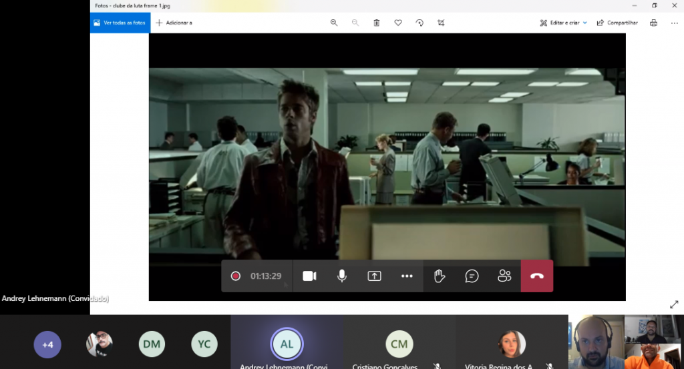This screenshot has width=684, height=369.
Task: Open 'Editar e criar' dropdown
Action: (x=563, y=23)
